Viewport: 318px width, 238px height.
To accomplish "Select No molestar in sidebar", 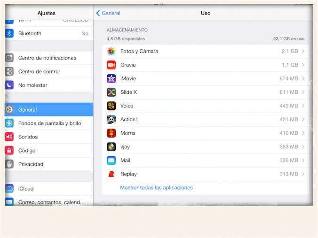I will click(49, 85).
